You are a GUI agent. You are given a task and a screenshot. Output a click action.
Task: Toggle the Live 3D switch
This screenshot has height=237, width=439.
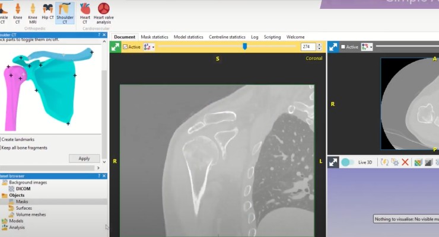pyautogui.click(x=348, y=162)
